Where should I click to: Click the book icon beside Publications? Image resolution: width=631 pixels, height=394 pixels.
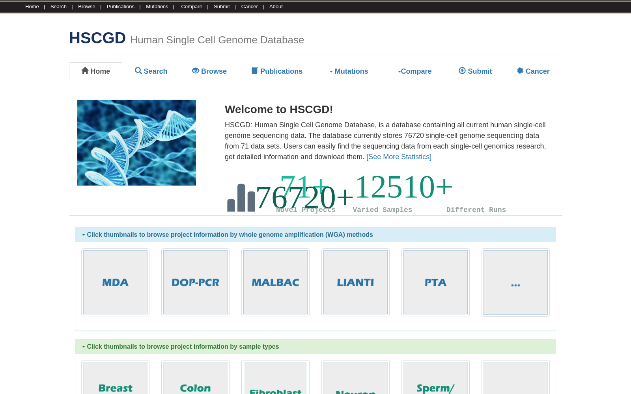[255, 71]
